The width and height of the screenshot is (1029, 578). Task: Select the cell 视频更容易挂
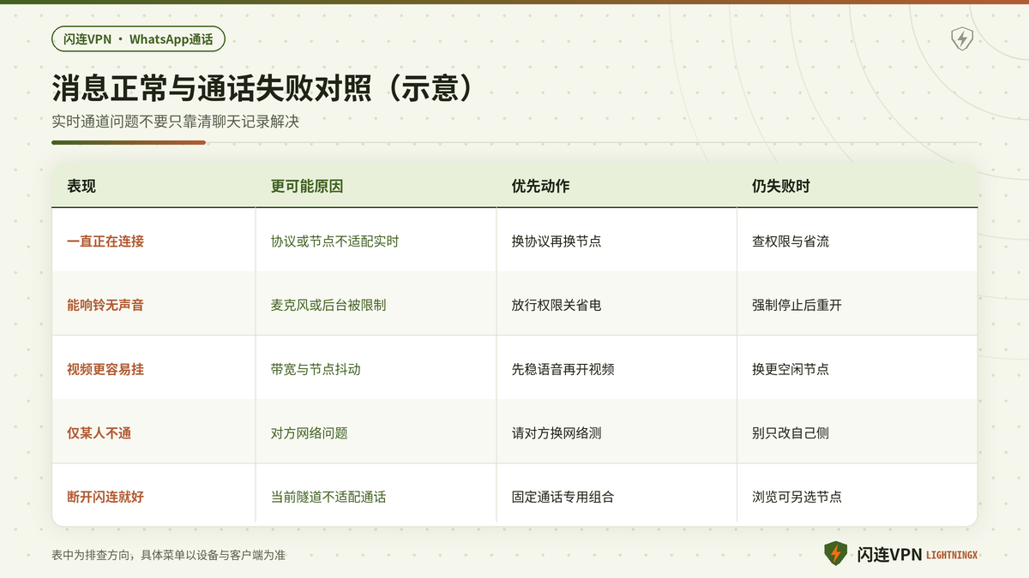pyautogui.click(x=153, y=368)
